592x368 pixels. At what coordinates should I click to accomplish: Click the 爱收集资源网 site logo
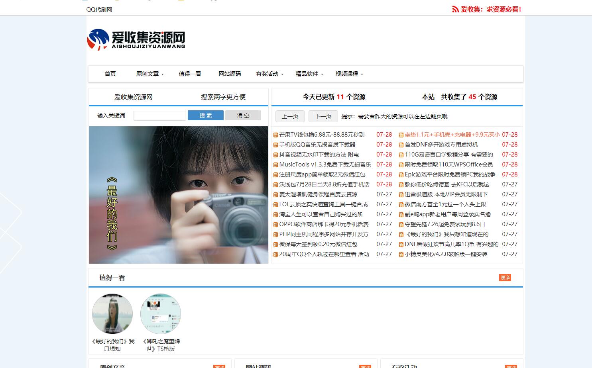pos(136,39)
